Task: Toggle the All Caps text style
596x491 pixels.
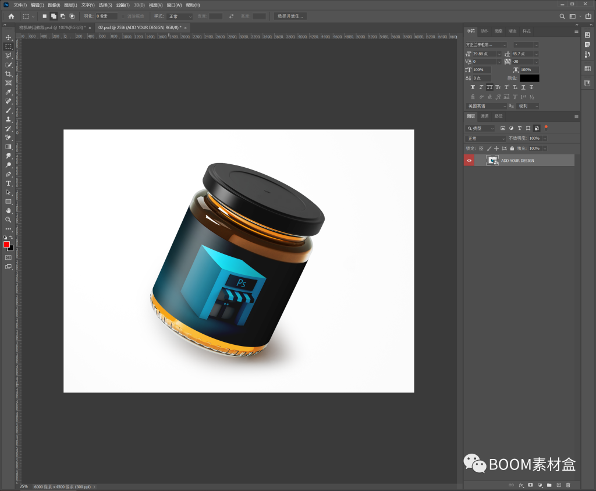Action: pos(489,87)
